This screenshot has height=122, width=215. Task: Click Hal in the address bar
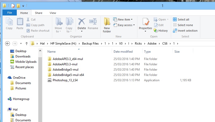(x=42, y=44)
